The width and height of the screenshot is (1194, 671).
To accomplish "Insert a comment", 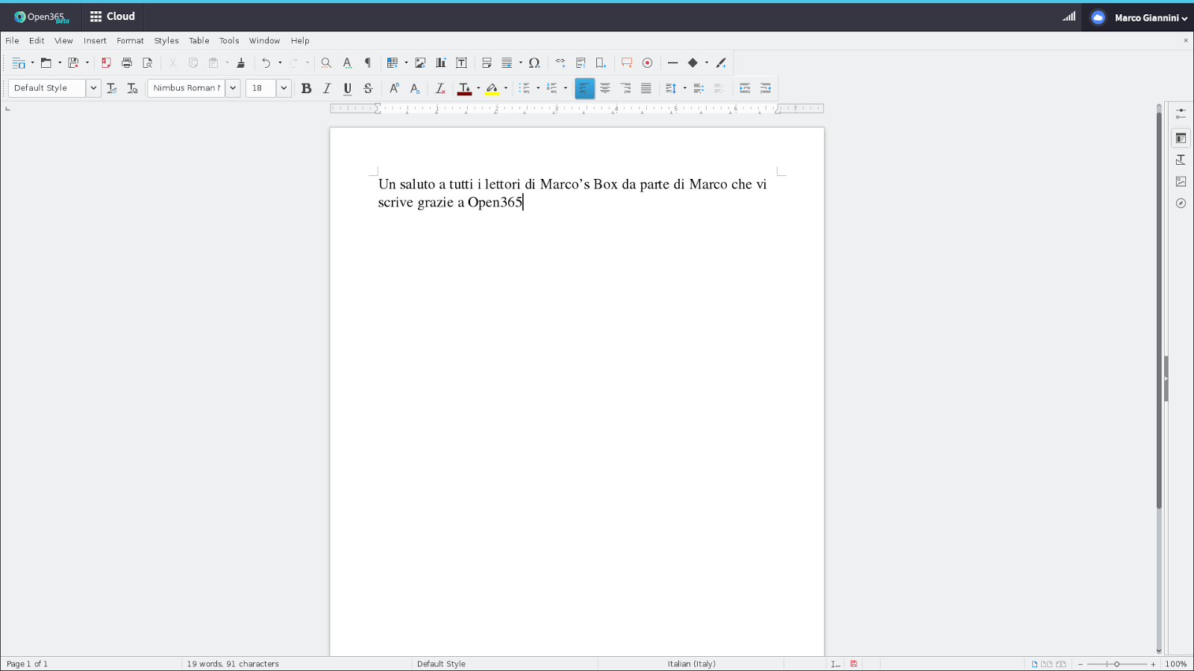I will (x=627, y=63).
